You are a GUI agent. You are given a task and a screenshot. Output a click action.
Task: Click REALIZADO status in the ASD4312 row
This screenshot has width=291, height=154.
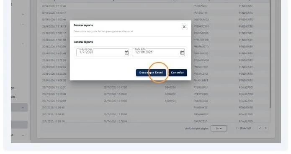[x=246, y=94]
